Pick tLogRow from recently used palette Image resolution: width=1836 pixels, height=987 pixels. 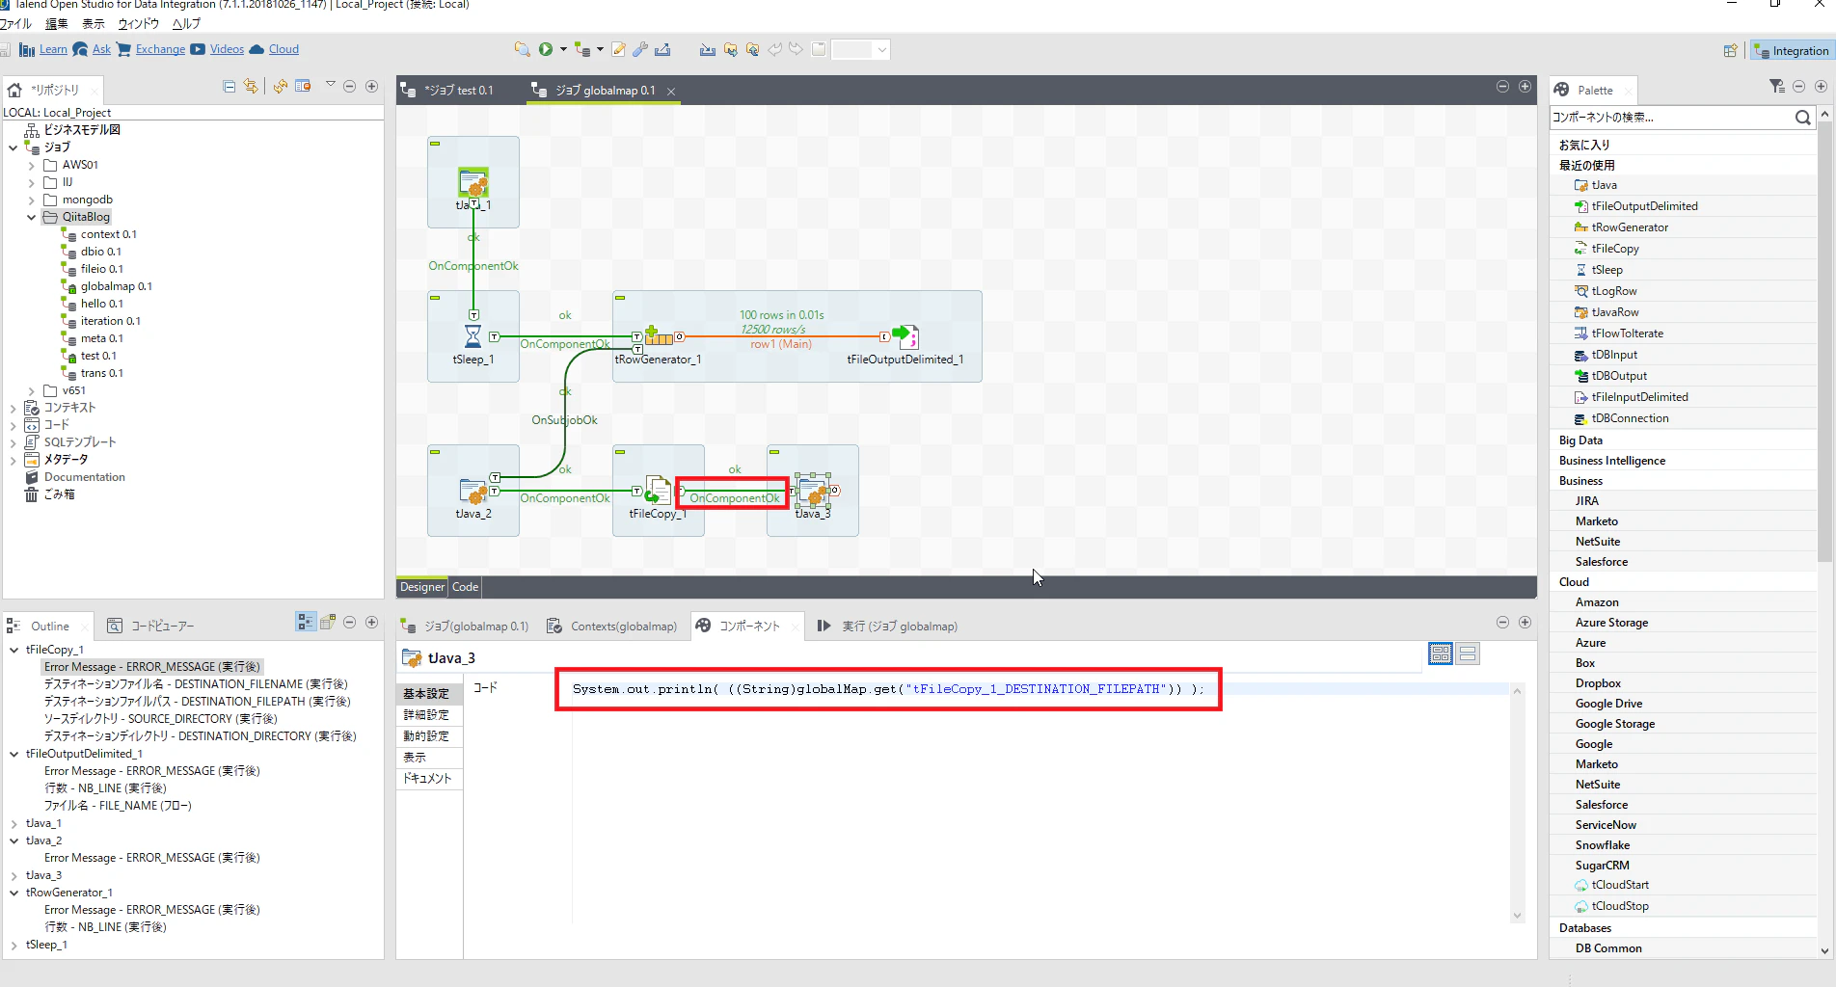pos(1613,291)
